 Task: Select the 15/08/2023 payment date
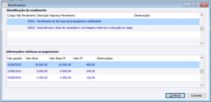(x=16, y=71)
